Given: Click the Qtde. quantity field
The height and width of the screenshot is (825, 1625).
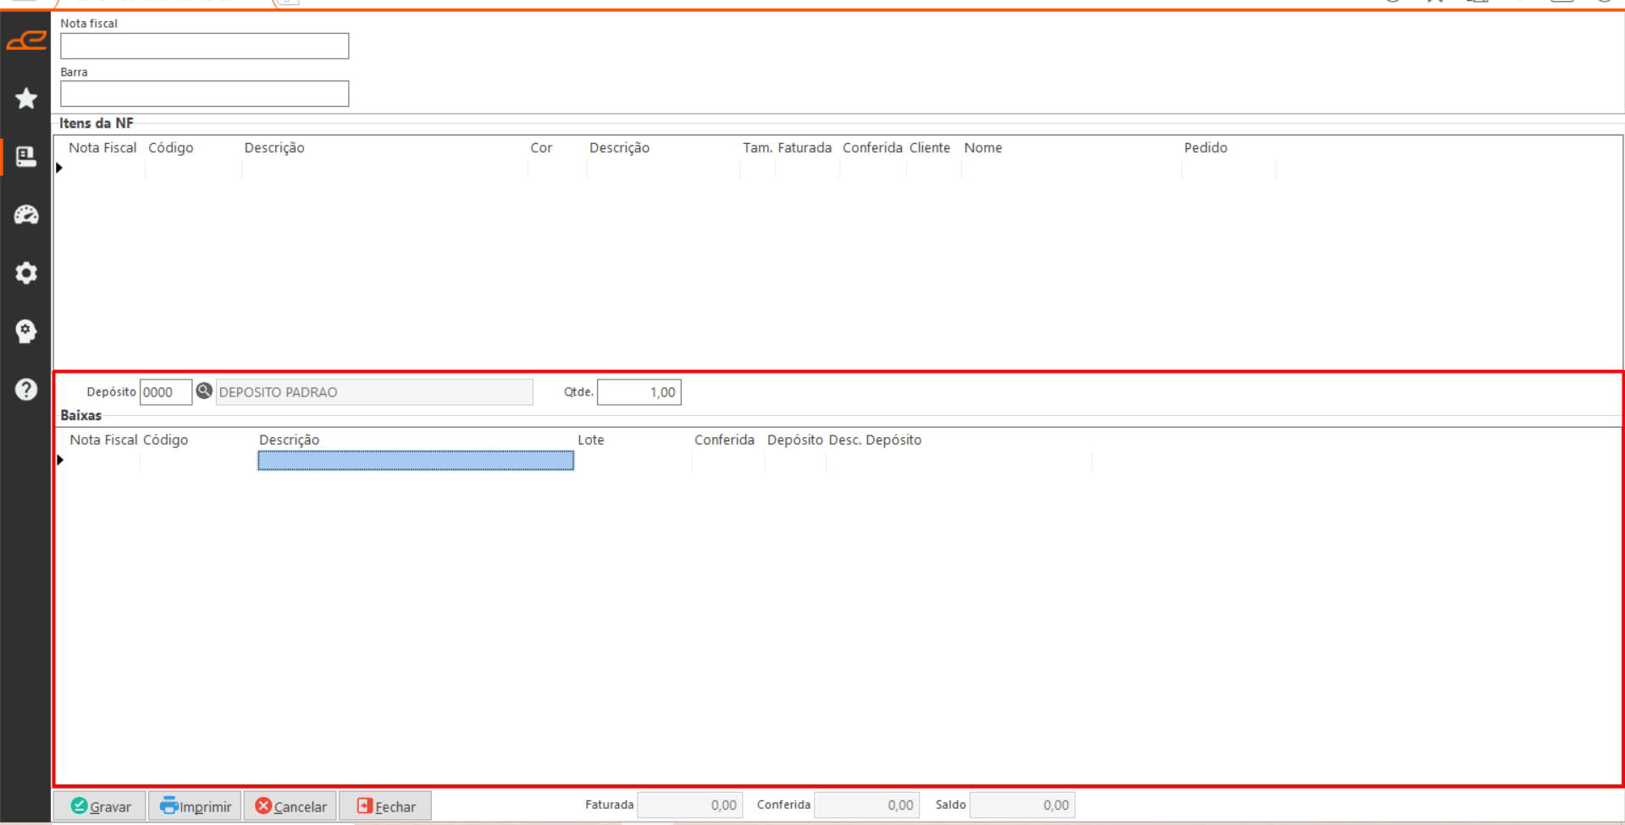Looking at the screenshot, I should point(638,392).
